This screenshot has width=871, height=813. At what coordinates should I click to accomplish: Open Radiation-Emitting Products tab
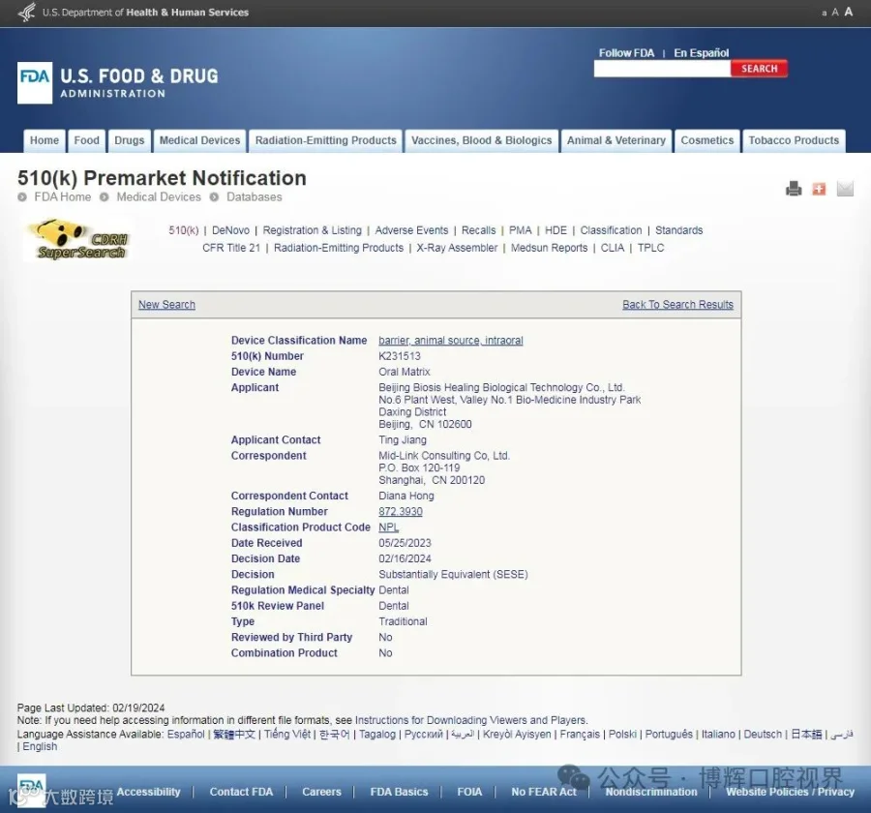tap(325, 140)
